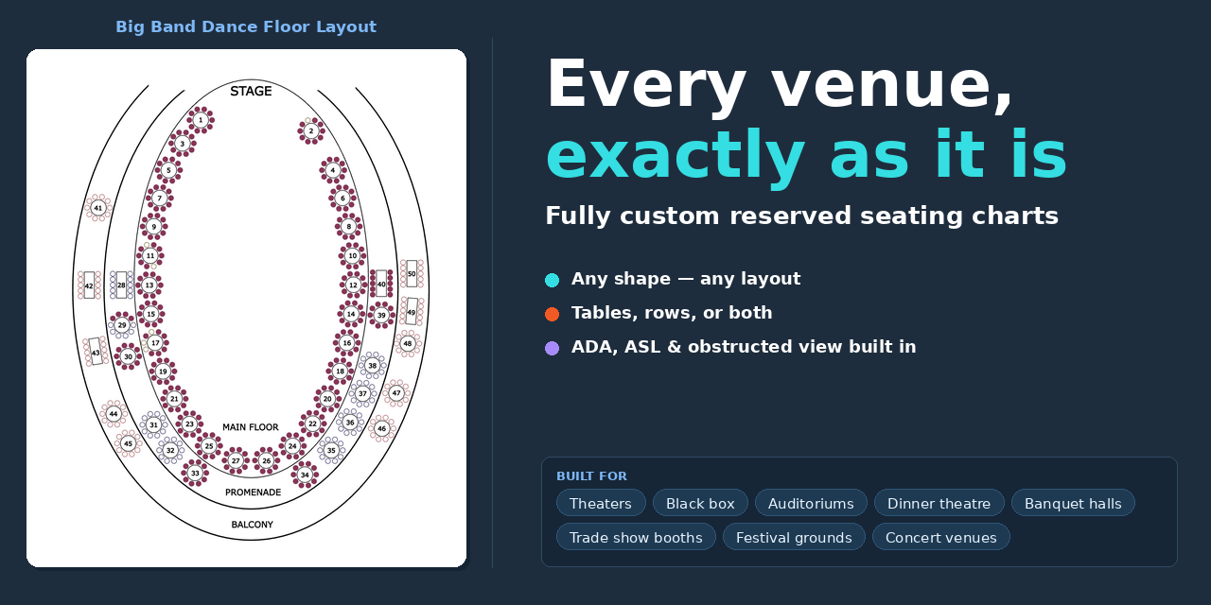The width and height of the screenshot is (1211, 605).
Task: Choose the Dinner theatre tag
Action: pyautogui.click(x=939, y=503)
